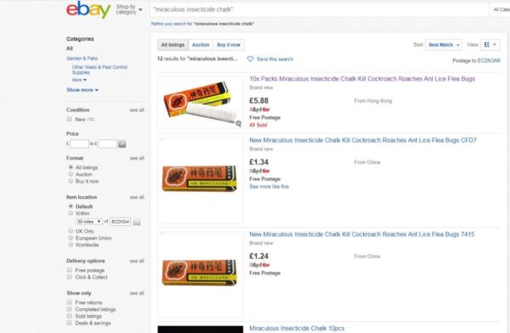Check the Sold listings filter
Image resolution: width=510 pixels, height=333 pixels.
coord(70,316)
